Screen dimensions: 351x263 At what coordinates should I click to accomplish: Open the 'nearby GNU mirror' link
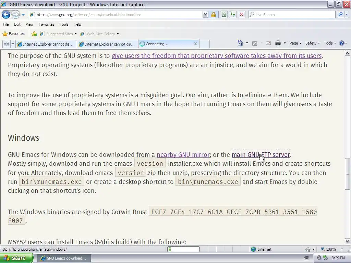(x=183, y=155)
